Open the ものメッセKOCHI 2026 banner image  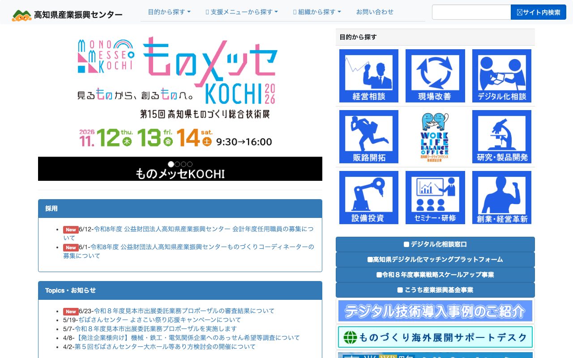tap(180, 93)
